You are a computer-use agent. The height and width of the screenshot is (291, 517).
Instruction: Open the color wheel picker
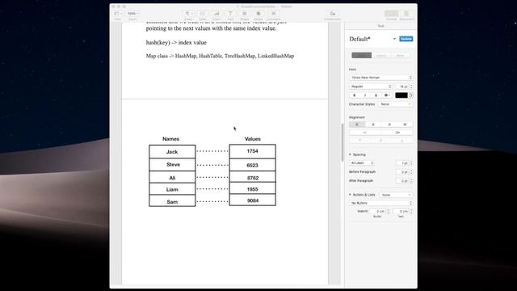click(411, 95)
